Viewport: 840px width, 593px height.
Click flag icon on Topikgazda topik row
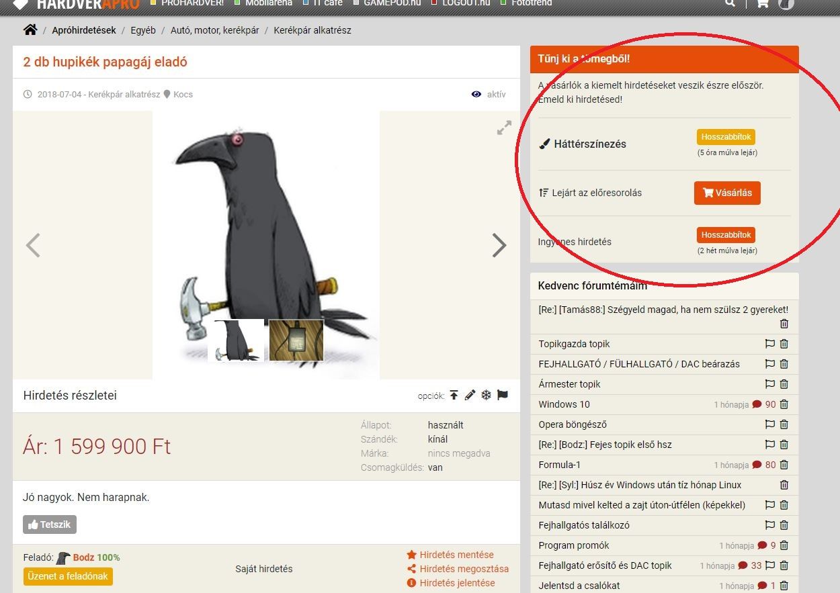(x=770, y=344)
